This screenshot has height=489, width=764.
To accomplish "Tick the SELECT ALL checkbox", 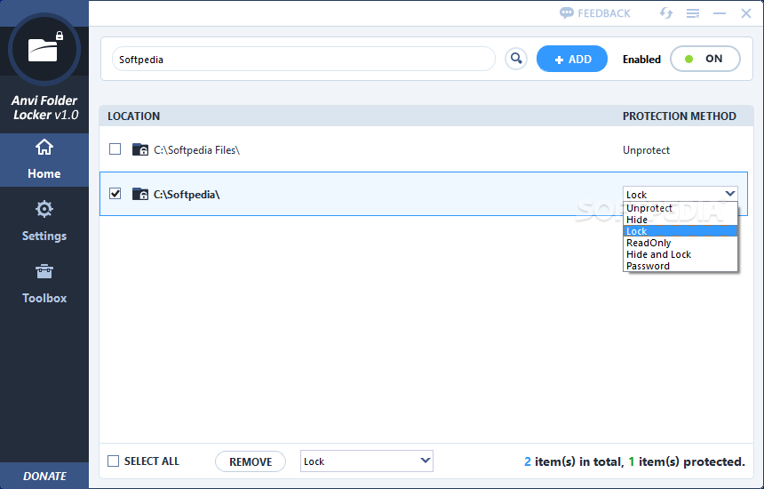I will [x=113, y=461].
